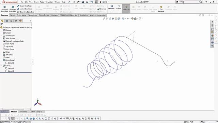Viewport: 218px width, 123px height.
Task: Open the Direct Editing tab
Action: [44, 15]
